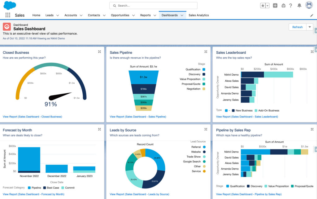Expand the Closed Business chart

(x=99, y=52)
